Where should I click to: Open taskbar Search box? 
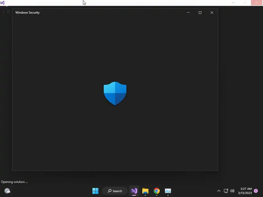point(115,191)
